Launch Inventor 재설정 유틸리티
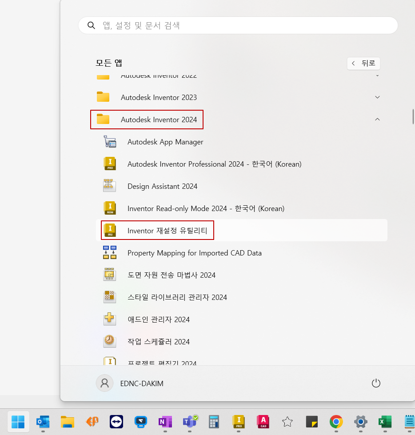 pyautogui.click(x=242, y=230)
